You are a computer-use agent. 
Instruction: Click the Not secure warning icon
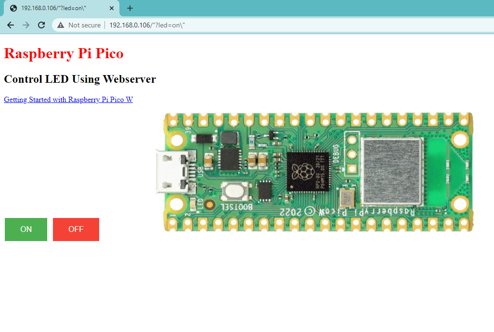[61, 25]
